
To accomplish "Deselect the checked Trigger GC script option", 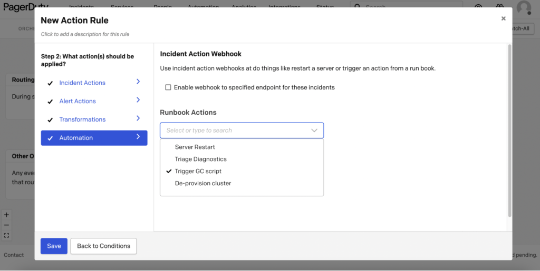I will click(198, 171).
